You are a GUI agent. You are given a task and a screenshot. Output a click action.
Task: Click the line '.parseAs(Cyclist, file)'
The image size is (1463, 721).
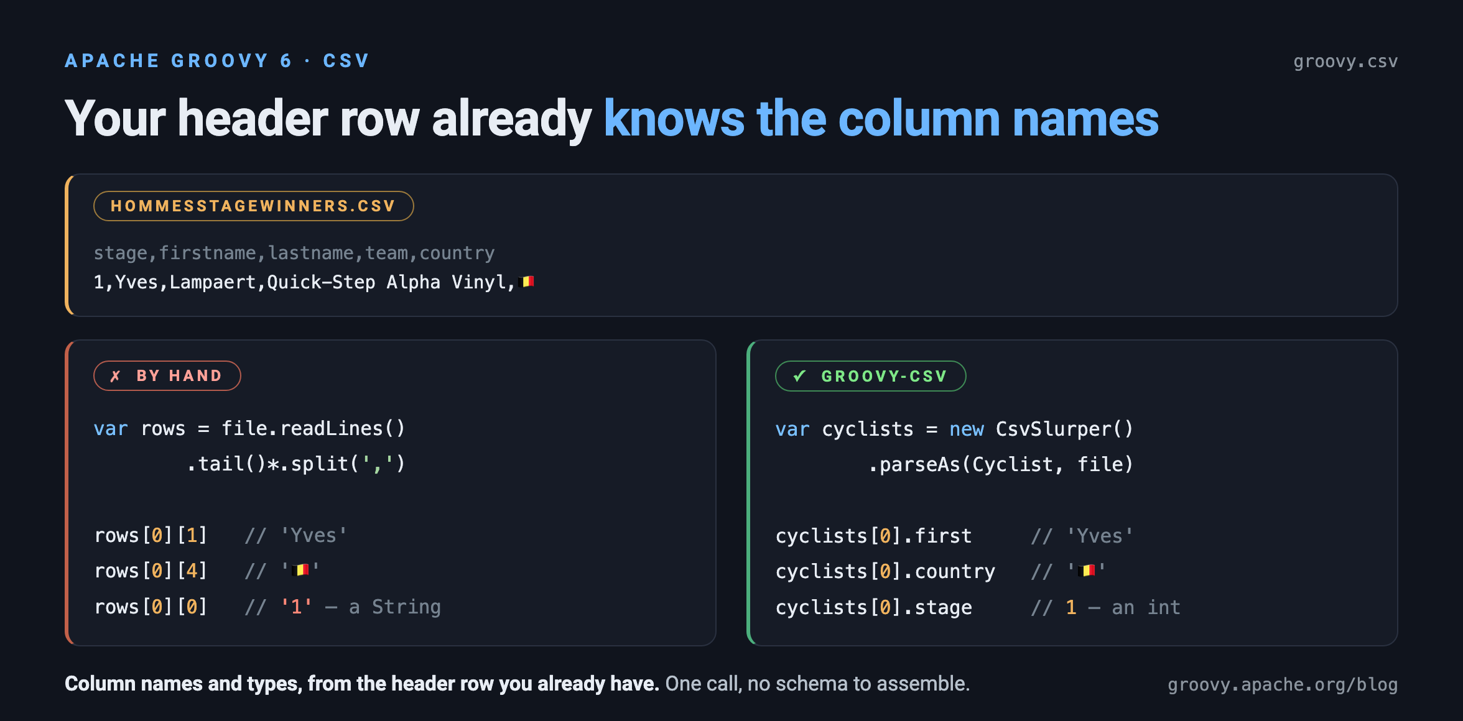(1000, 464)
